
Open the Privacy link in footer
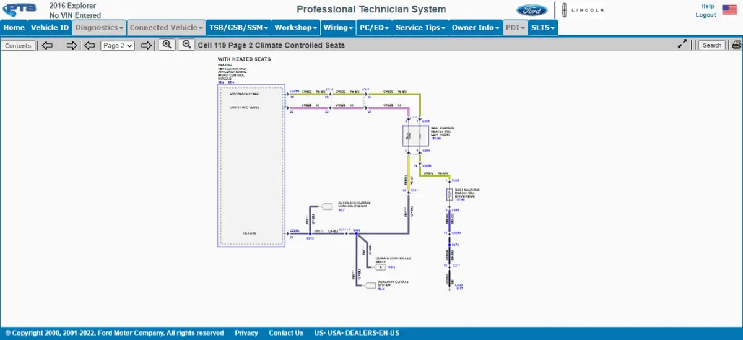(x=246, y=333)
